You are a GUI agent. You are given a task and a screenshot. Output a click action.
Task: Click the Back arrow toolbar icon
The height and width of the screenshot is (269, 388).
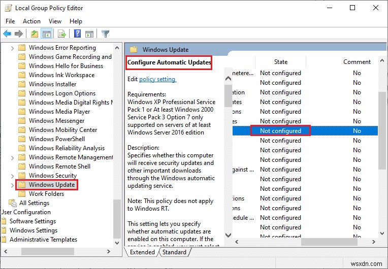click(x=7, y=33)
